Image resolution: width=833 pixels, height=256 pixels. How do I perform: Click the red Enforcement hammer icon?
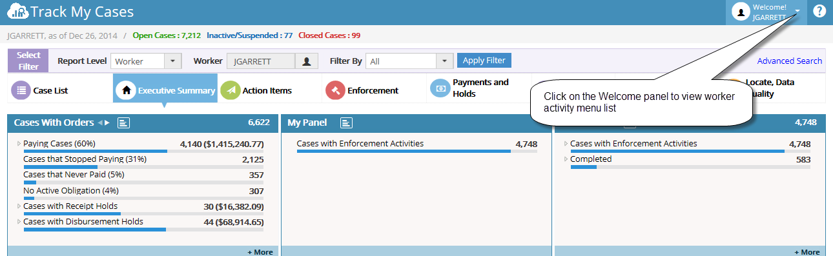coord(335,90)
